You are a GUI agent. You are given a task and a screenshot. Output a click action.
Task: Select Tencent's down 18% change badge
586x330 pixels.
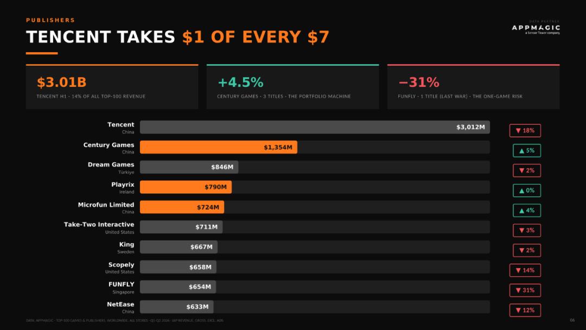point(525,130)
